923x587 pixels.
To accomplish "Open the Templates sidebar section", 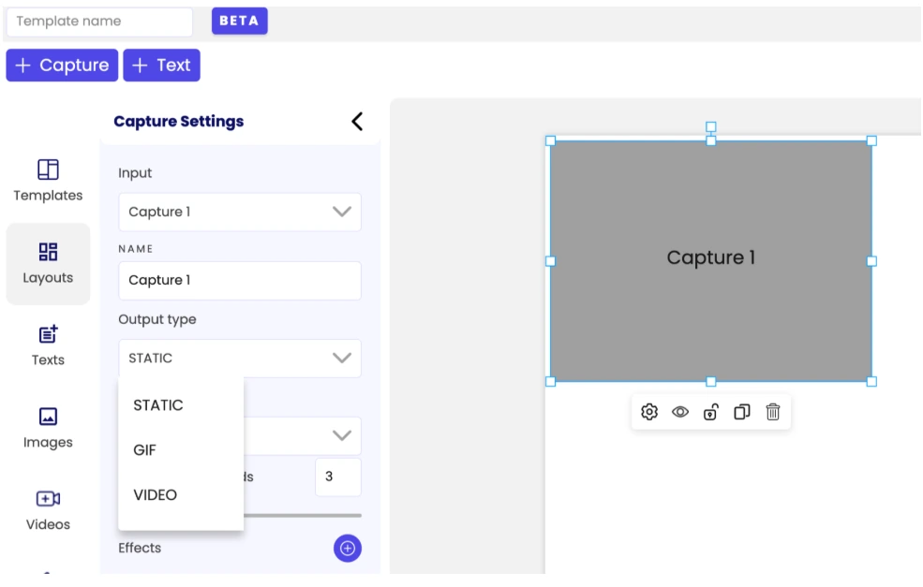I will (x=49, y=181).
